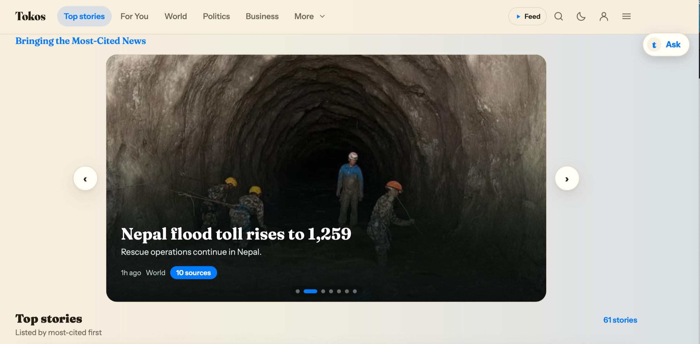Click the Tokos logo

(30, 16)
